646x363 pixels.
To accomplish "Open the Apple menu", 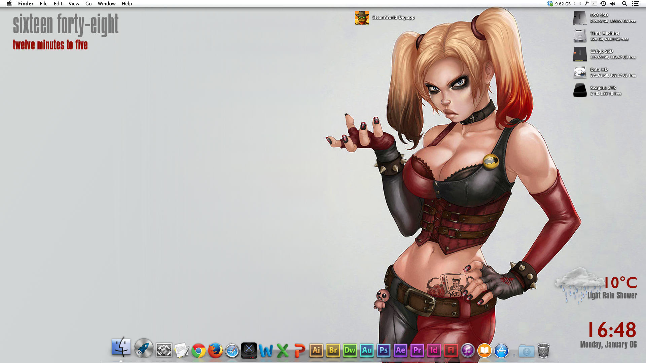I will click(9, 4).
